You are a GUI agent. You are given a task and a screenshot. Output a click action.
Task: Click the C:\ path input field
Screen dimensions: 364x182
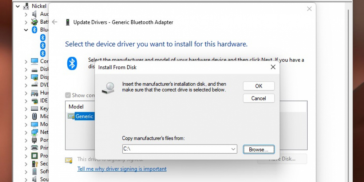point(180,149)
